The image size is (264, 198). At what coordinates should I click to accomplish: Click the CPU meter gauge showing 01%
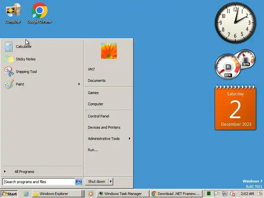pos(228,67)
